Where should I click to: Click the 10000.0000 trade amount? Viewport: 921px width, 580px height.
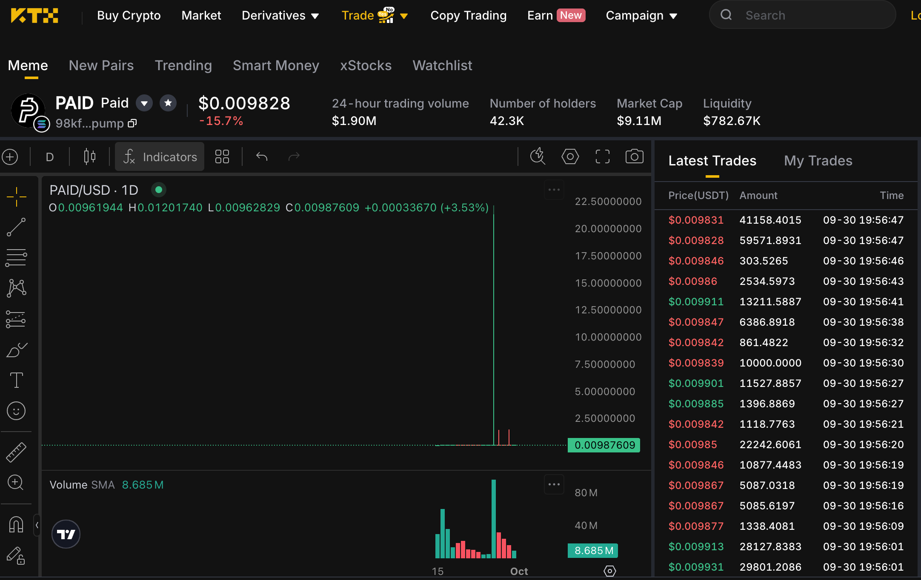coord(770,363)
